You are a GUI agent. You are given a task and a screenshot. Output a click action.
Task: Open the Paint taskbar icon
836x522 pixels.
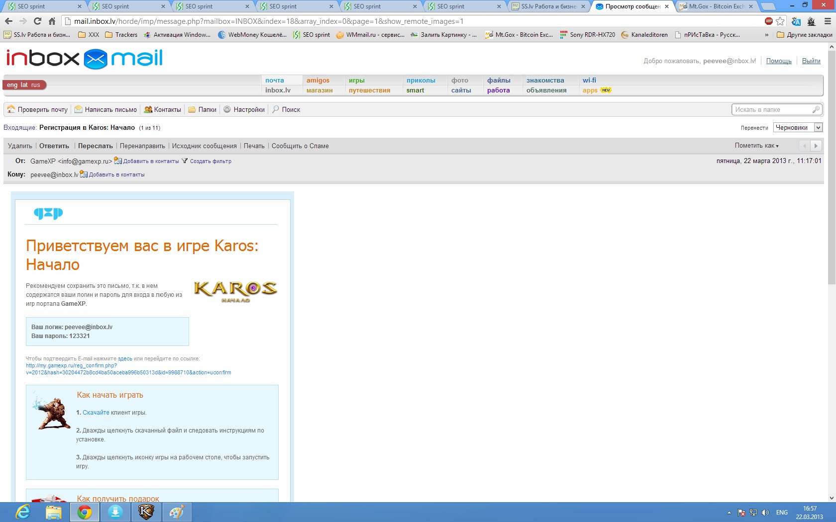[x=177, y=512]
